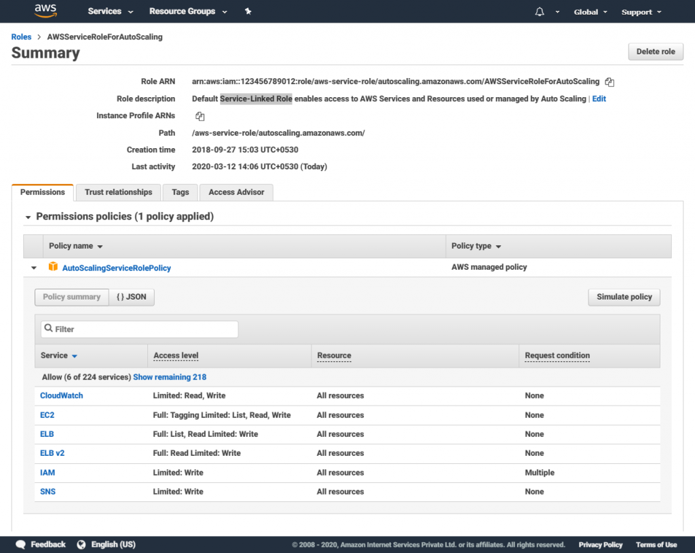Click inside the Filter input field
Image resolution: width=695 pixels, height=553 pixels.
(x=136, y=329)
